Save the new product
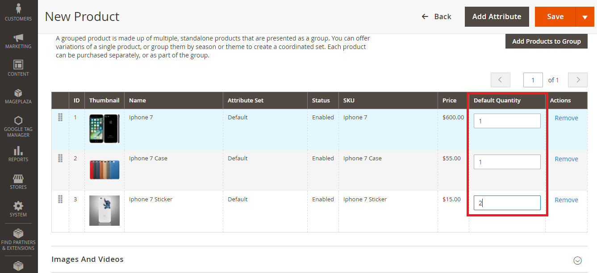Screen dimensions: 597x273 [555, 16]
